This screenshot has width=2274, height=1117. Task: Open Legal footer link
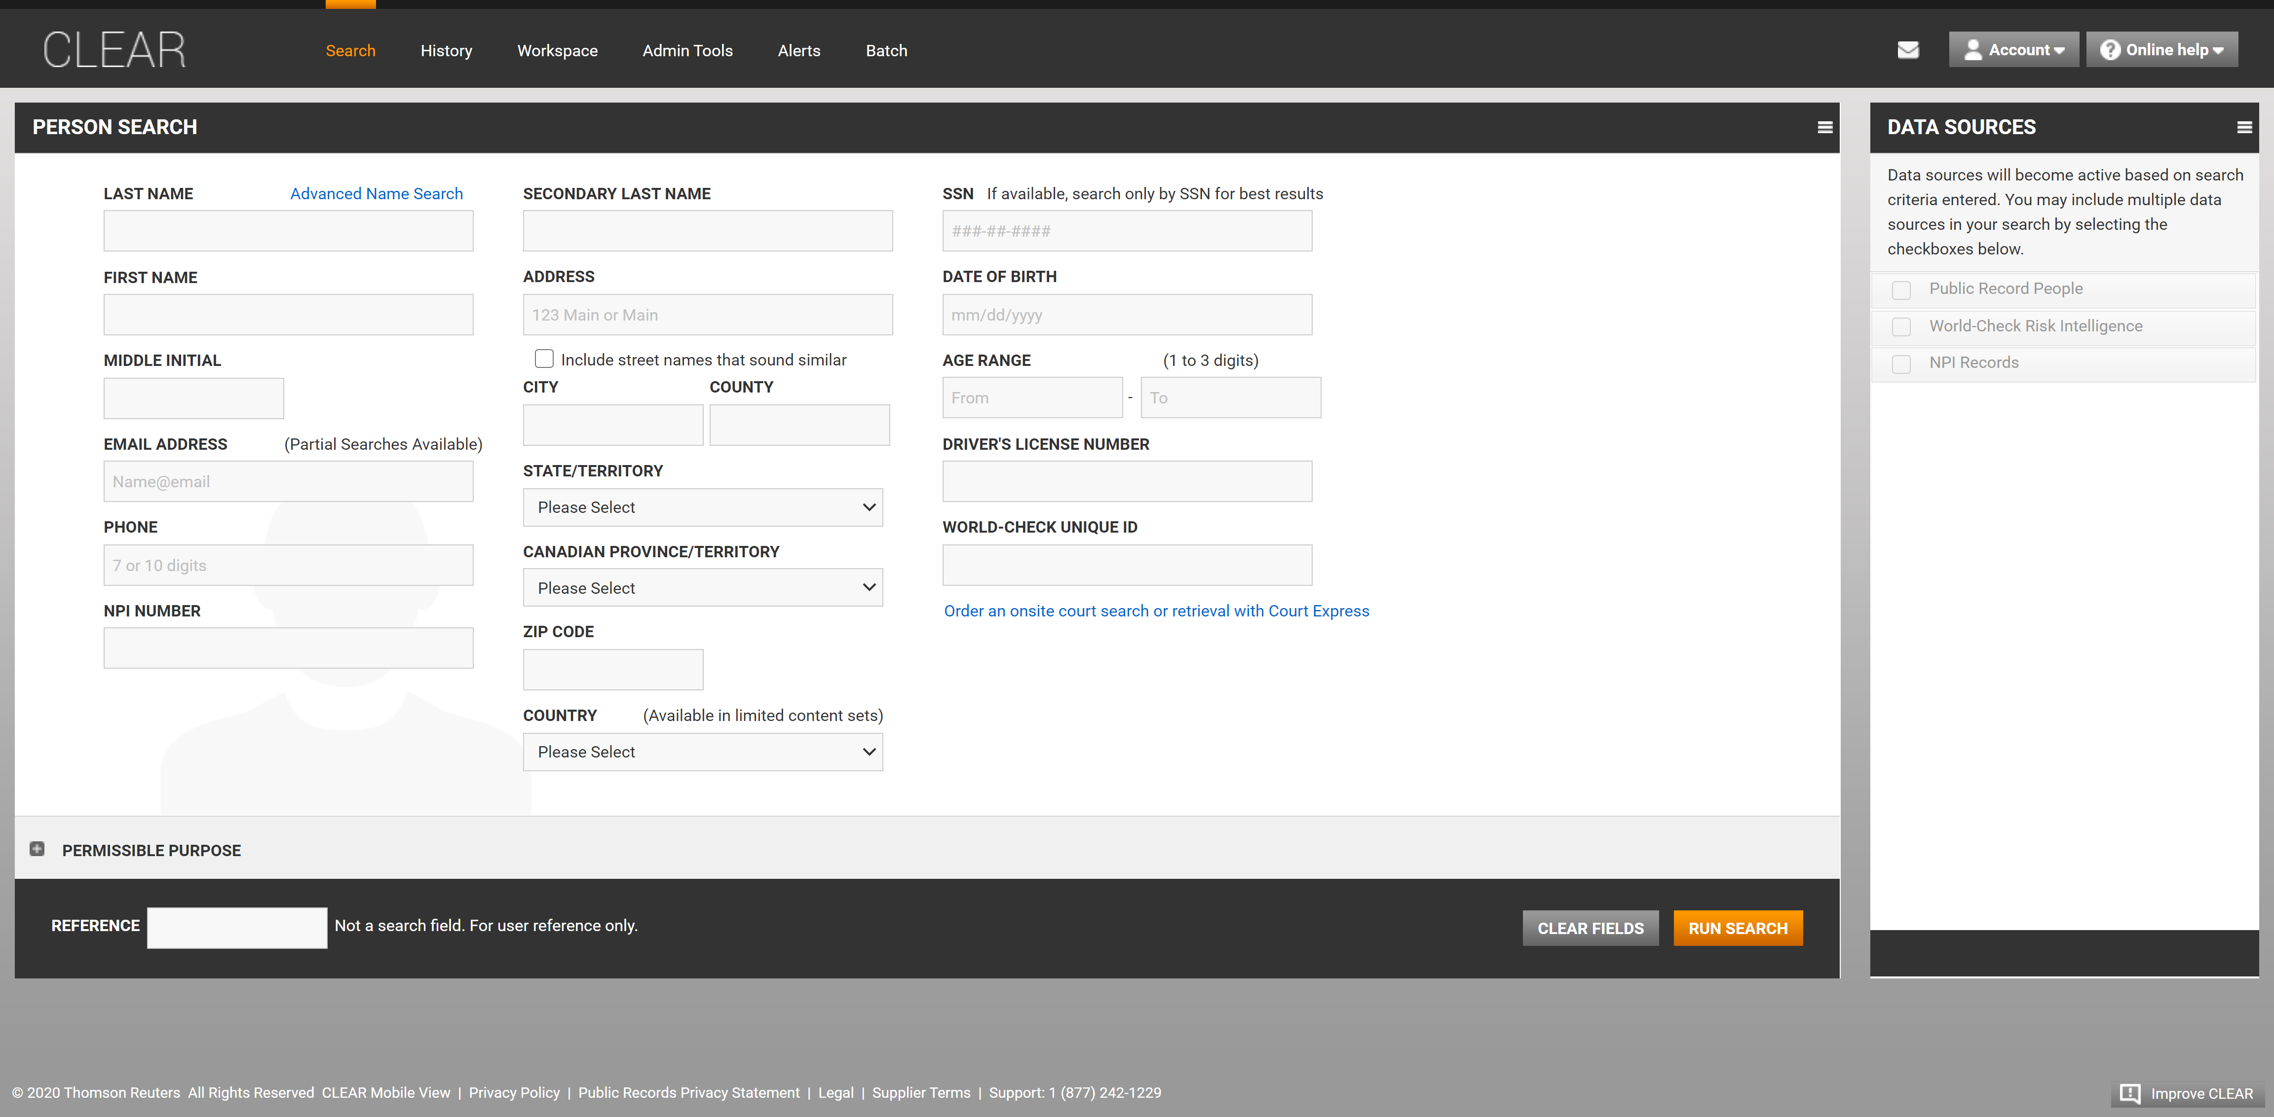pyautogui.click(x=835, y=1092)
